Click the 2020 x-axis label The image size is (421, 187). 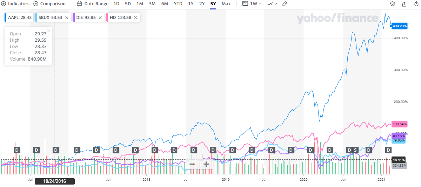[x=304, y=179]
